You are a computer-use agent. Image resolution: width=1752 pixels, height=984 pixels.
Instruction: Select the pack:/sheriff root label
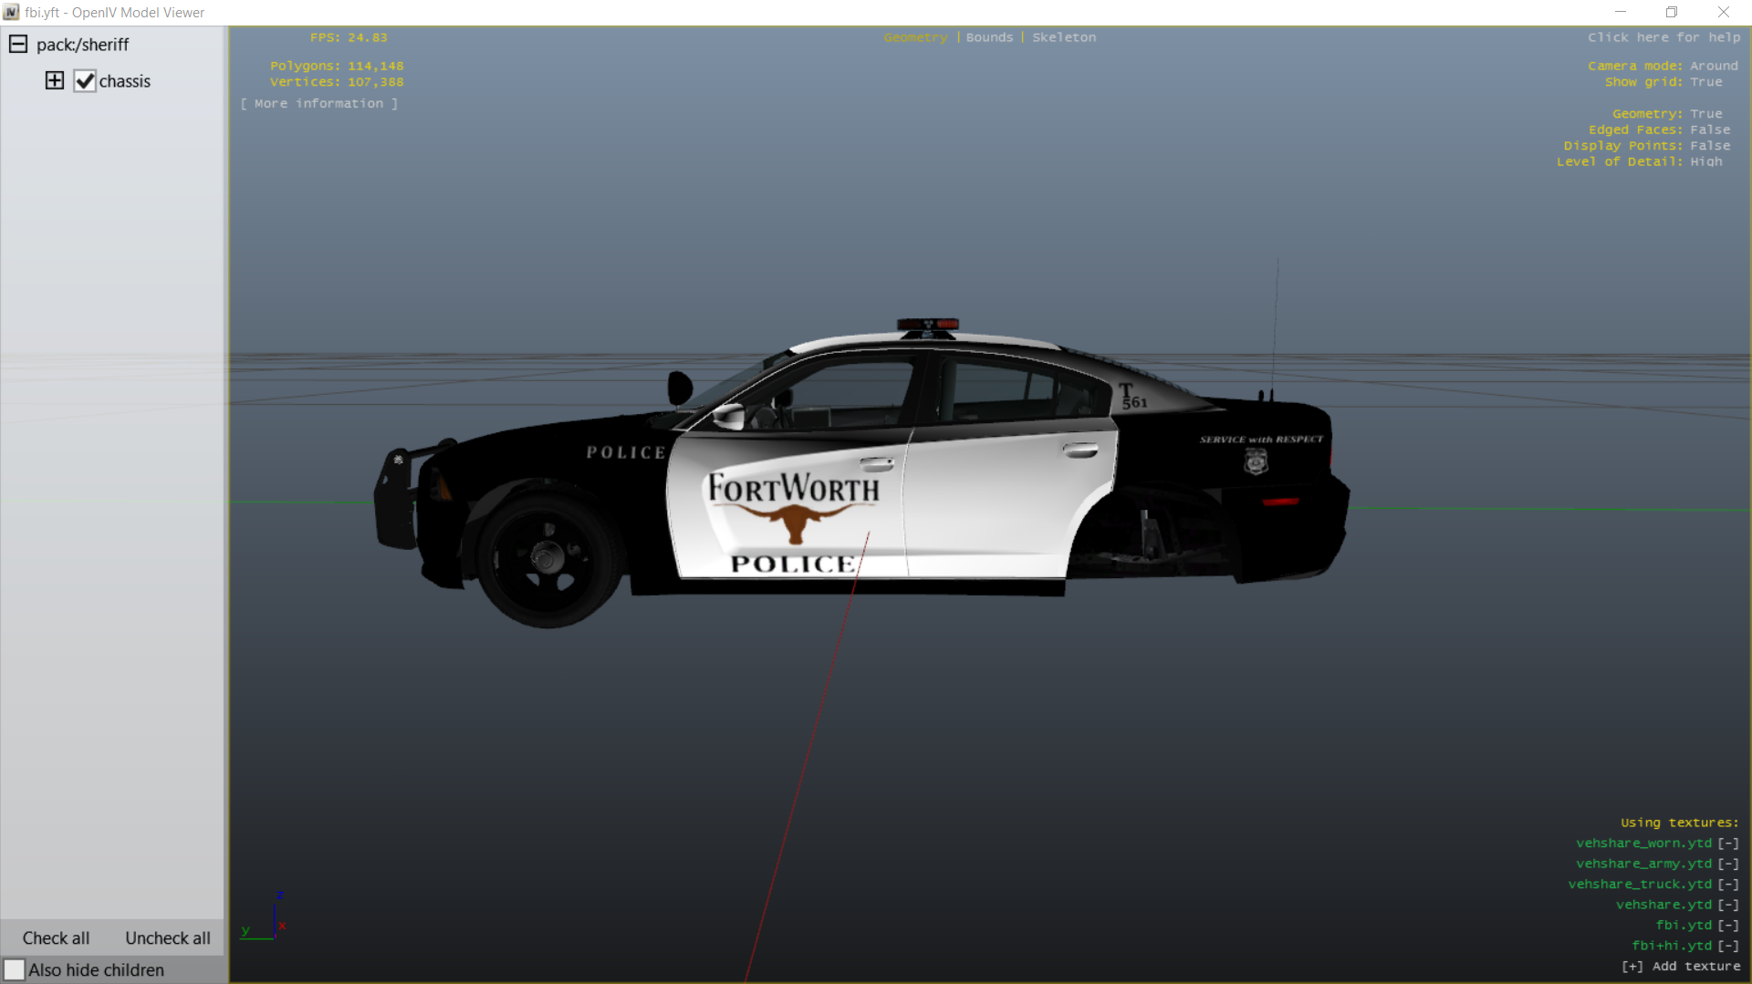point(83,45)
